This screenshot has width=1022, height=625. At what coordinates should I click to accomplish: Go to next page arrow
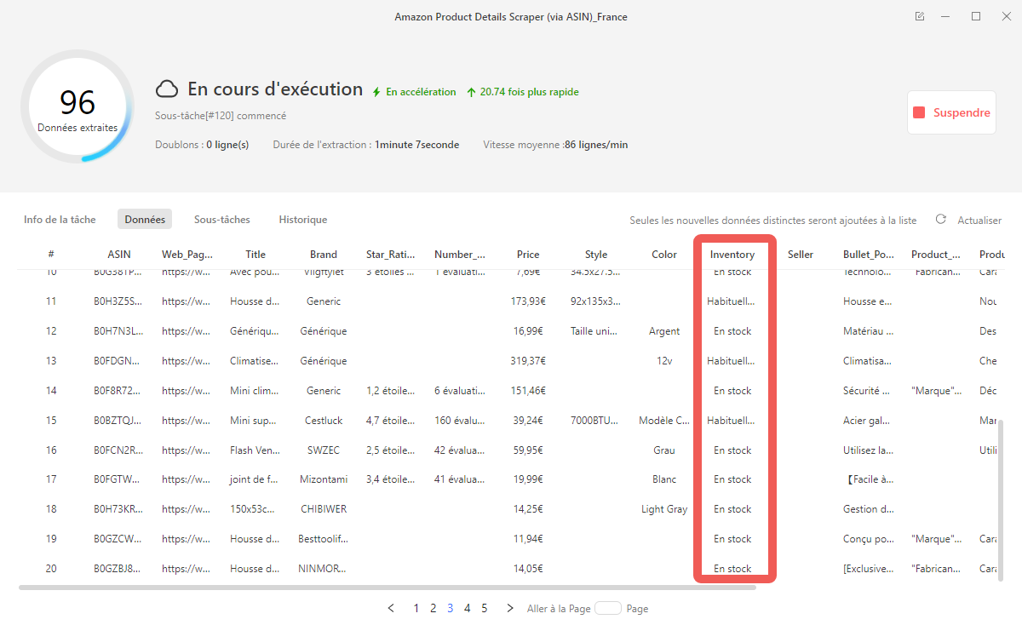[510, 608]
